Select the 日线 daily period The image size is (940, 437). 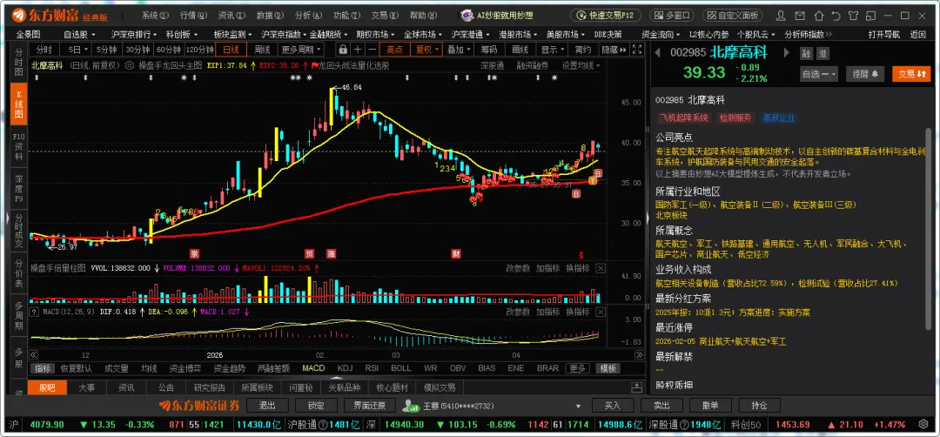[x=231, y=49]
